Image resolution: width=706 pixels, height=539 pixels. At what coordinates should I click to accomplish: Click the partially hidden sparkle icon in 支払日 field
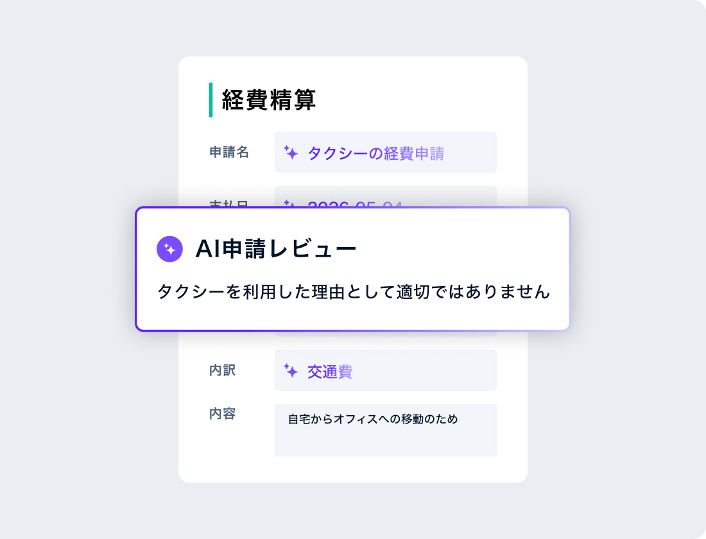tap(291, 203)
